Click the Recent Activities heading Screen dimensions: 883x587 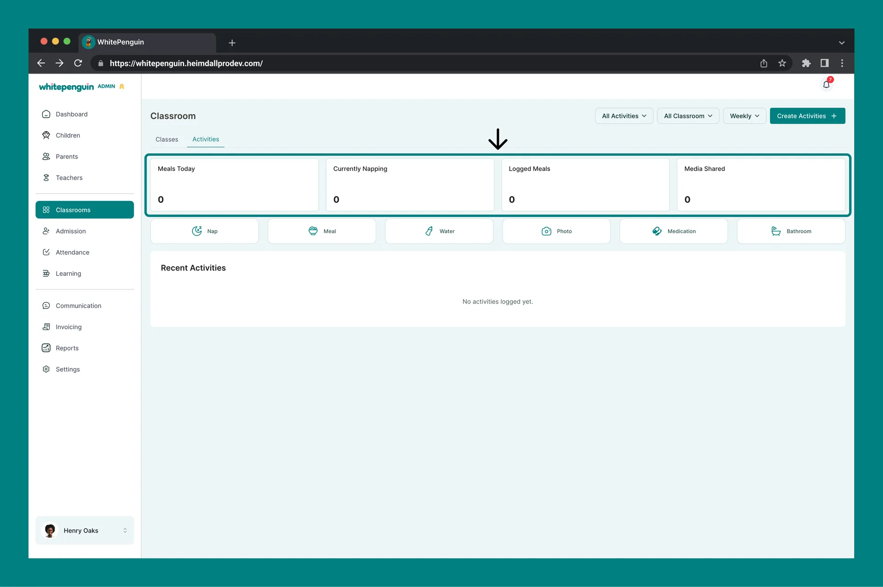[x=193, y=268]
